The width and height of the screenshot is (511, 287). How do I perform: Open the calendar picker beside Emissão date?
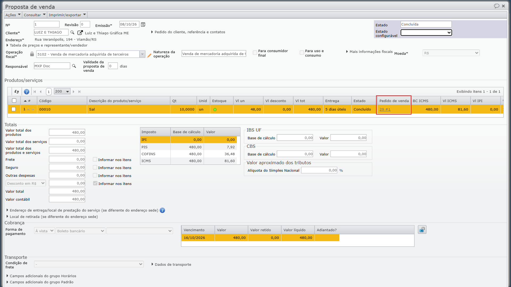pyautogui.click(x=143, y=24)
